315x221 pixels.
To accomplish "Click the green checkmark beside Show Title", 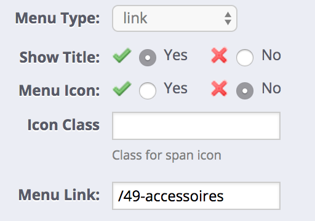I will click(x=122, y=55).
